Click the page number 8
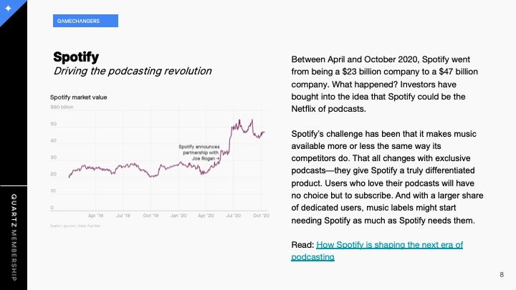This screenshot has width=516, height=290. [x=502, y=274]
